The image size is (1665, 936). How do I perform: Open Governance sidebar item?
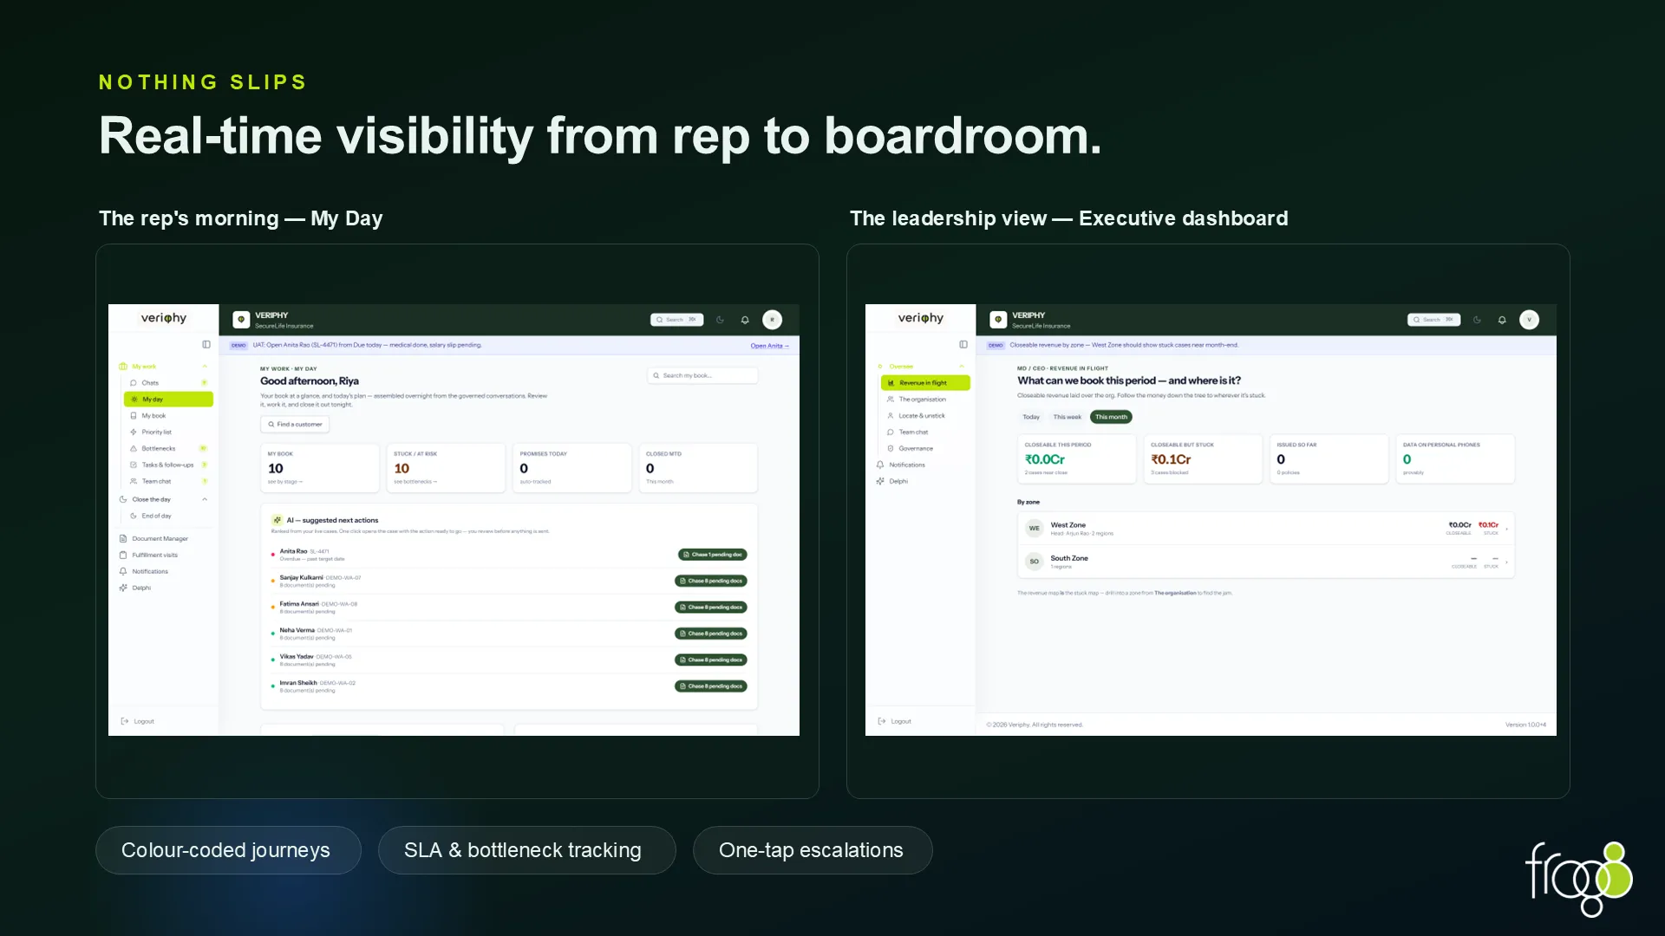[925, 448]
